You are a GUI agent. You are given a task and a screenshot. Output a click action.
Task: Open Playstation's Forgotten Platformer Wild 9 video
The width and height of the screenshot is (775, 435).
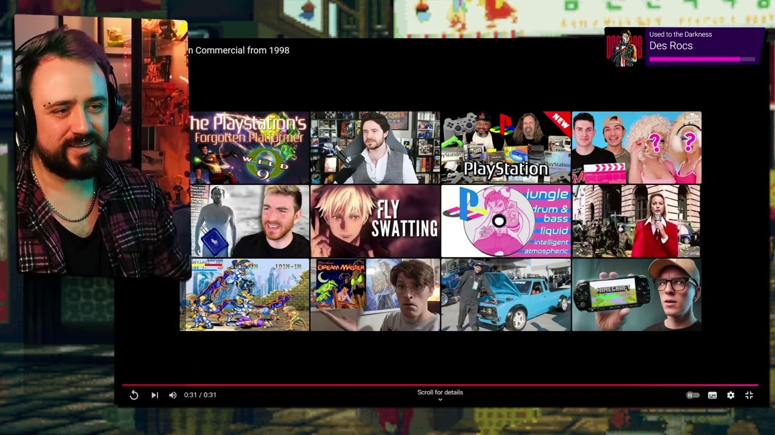pyautogui.click(x=249, y=147)
